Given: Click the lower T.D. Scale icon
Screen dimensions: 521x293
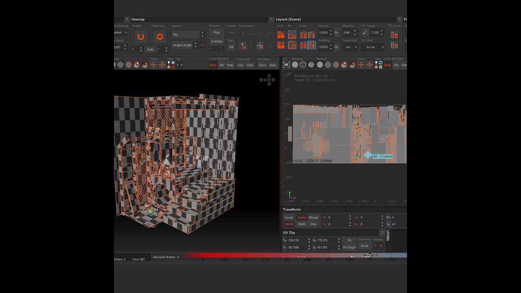Looking at the screenshot, I should tap(394, 45).
